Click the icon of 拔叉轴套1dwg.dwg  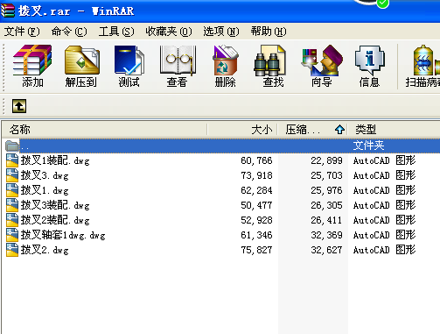click(12, 235)
